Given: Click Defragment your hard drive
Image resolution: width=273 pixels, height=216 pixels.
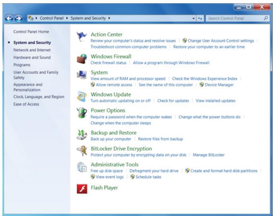Looking at the screenshot, I should (154, 171).
